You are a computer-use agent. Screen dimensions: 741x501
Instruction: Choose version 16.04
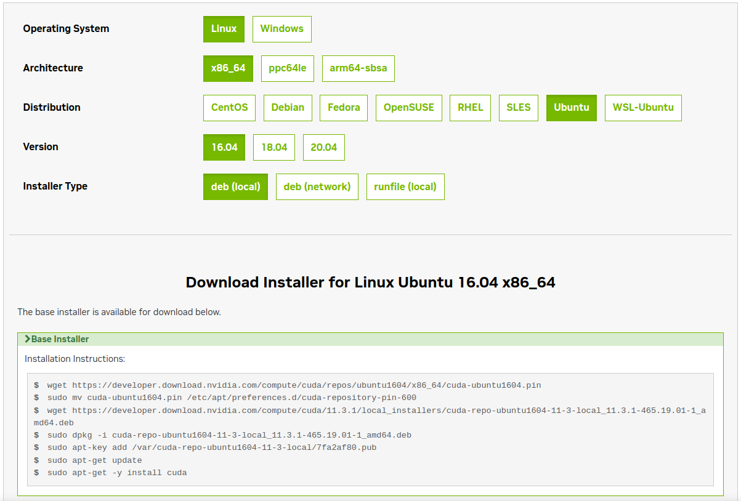[224, 147]
